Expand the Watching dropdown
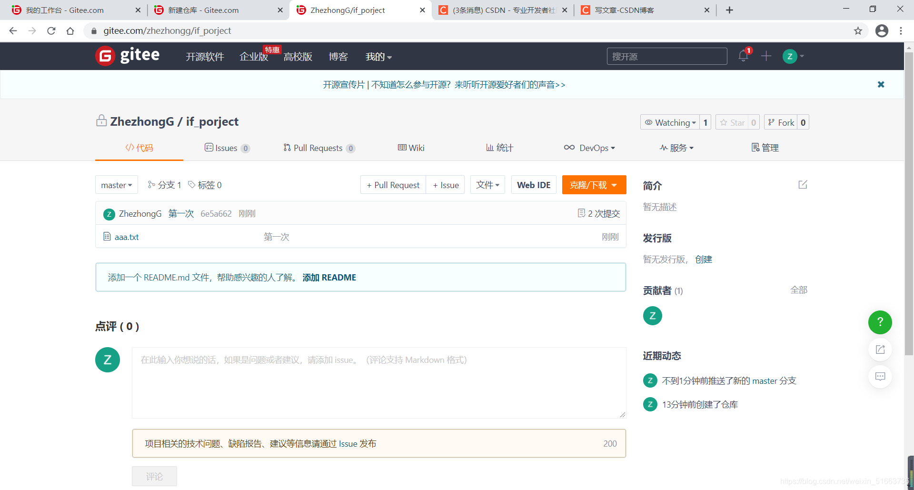 (670, 122)
